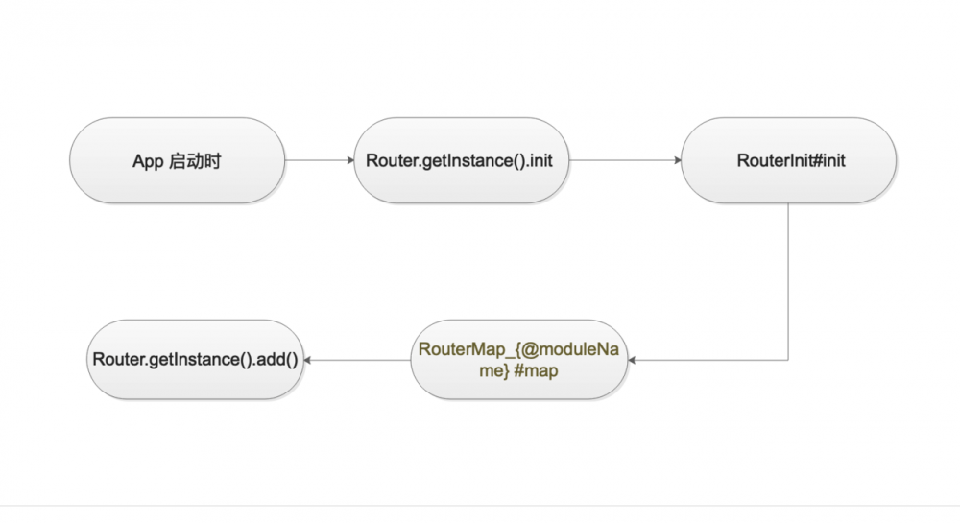960x523 pixels.
Task: Select vertical connector segment below RouterInit#init
Action: point(789,278)
